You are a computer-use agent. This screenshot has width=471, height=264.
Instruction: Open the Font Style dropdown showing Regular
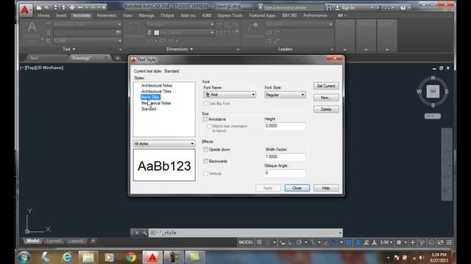pyautogui.click(x=285, y=95)
